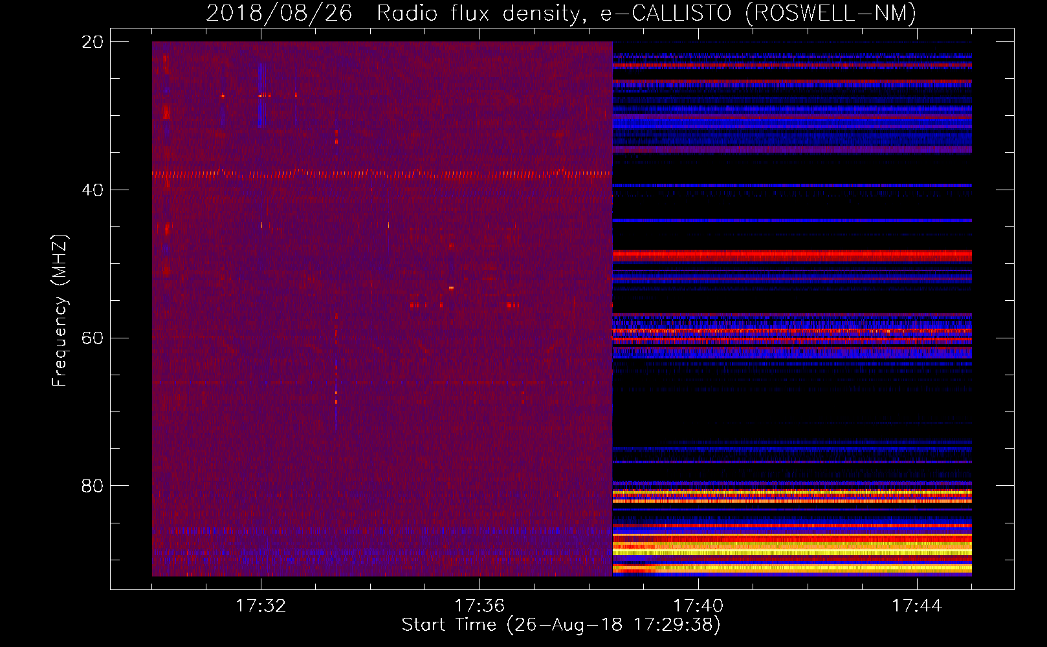The width and height of the screenshot is (1047, 647).
Task: Select the date 2018/08/26 in the title
Action: [x=279, y=14]
